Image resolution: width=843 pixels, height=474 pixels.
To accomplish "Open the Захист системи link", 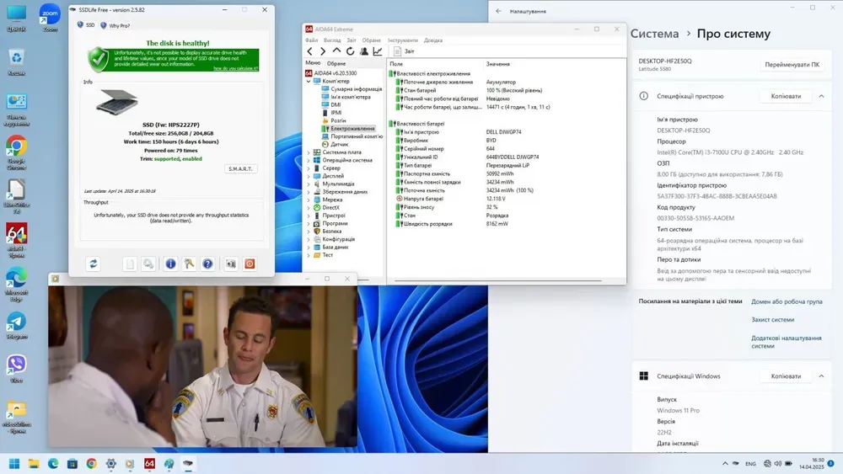I will (x=772, y=319).
